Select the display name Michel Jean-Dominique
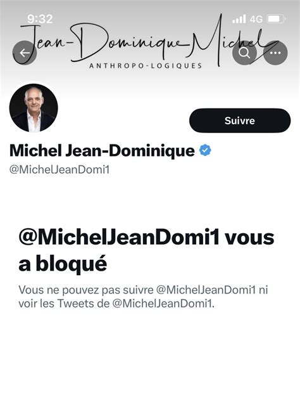This screenshot has height=393, width=300. [102, 151]
